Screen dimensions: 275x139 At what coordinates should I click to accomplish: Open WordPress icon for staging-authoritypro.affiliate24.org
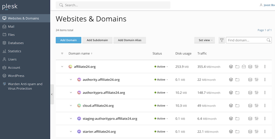pos(231,119)
